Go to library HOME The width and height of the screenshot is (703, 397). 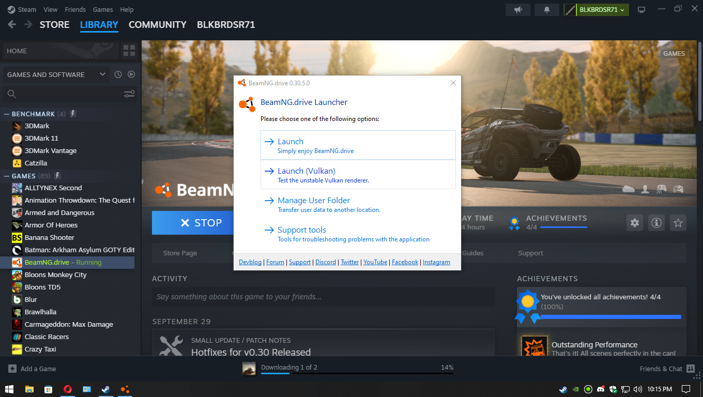[61, 51]
